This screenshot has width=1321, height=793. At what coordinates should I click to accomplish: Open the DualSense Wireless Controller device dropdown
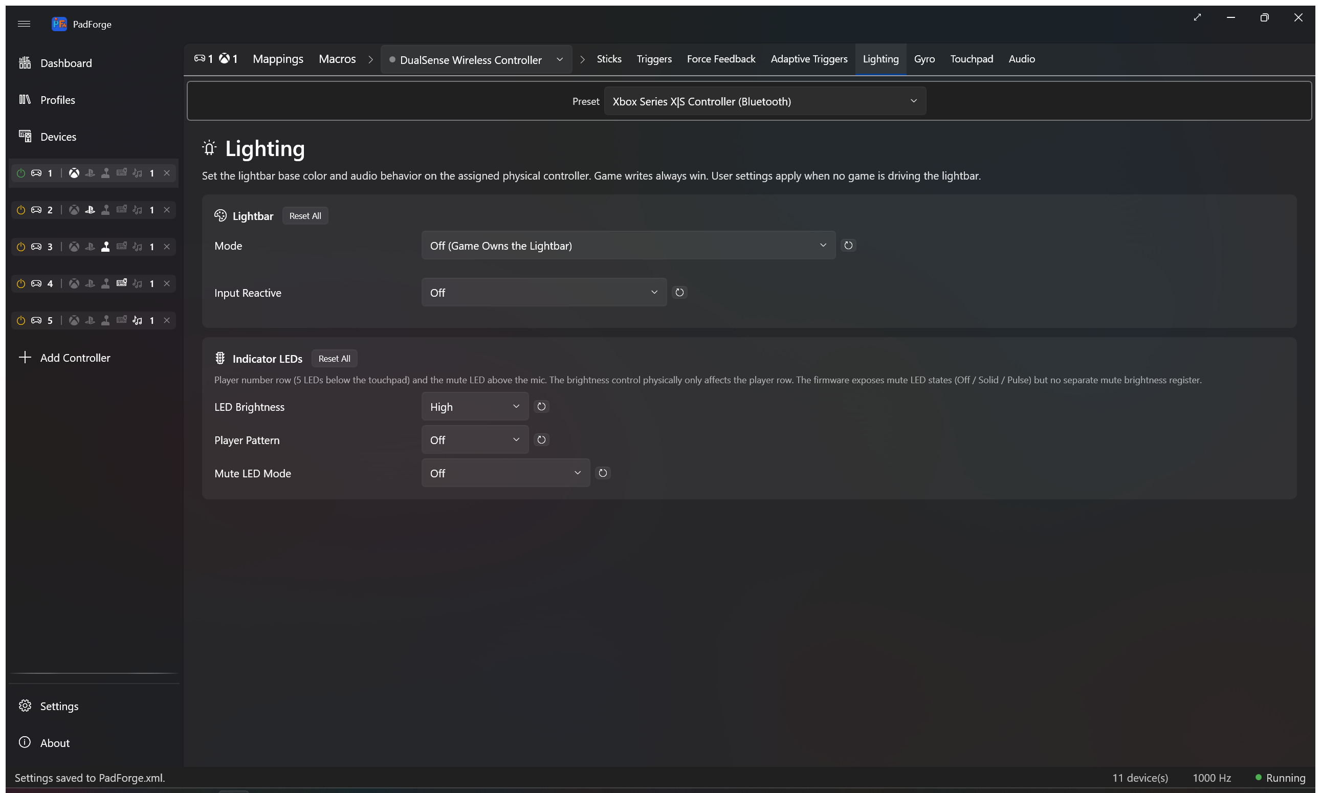click(476, 60)
